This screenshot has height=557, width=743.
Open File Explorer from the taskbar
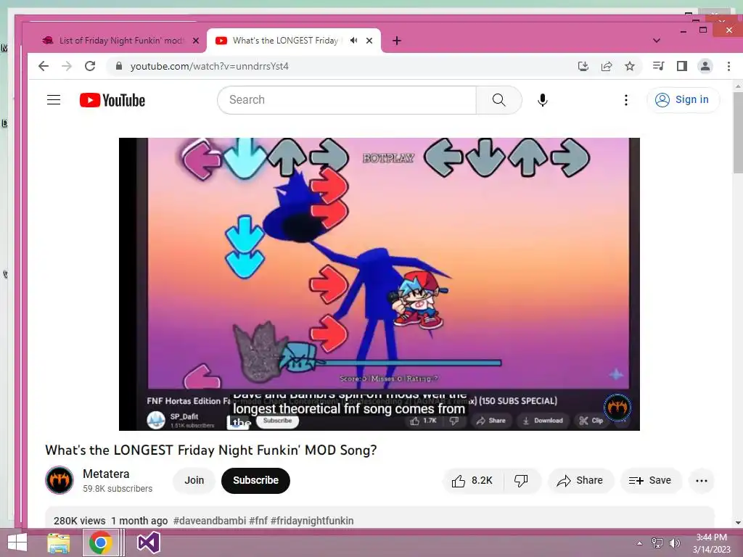[59, 542]
